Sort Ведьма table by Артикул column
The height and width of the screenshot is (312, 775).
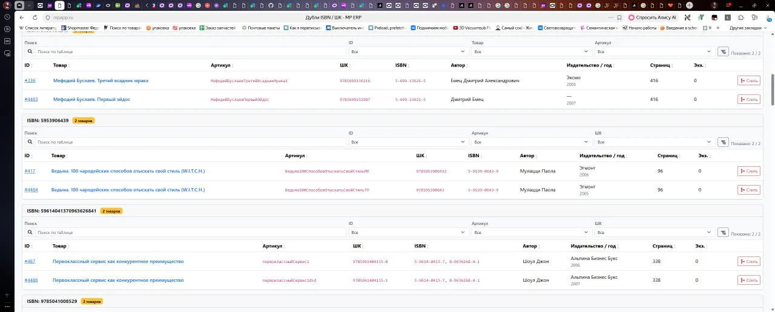(296, 155)
